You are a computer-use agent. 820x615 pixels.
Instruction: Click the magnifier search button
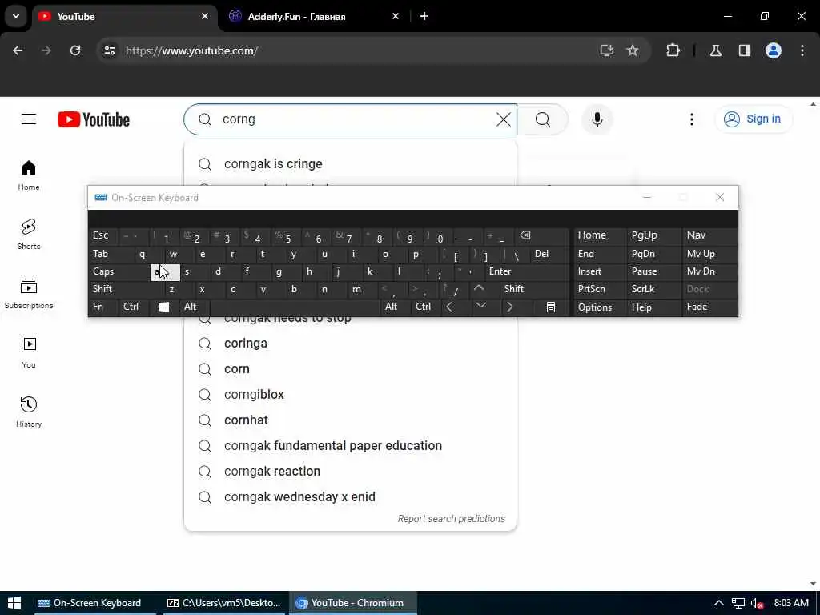tap(543, 119)
